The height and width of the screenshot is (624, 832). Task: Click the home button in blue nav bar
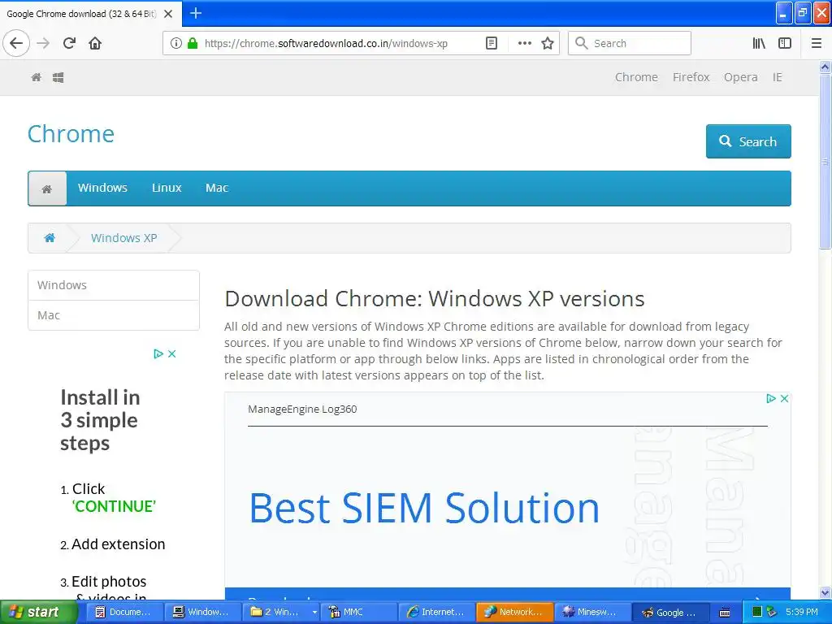(47, 188)
